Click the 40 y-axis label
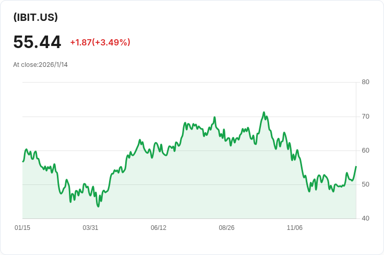 pyautogui.click(x=365, y=218)
